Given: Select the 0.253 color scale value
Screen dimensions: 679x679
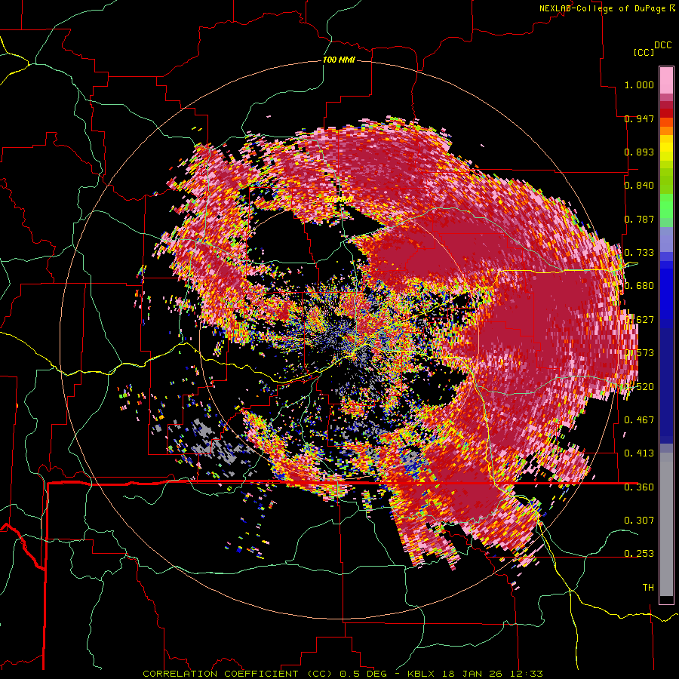Looking at the screenshot, I should coord(639,553).
